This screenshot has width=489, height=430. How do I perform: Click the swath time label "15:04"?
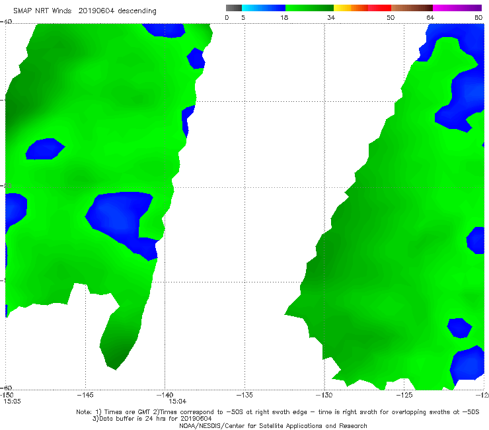[178, 402]
